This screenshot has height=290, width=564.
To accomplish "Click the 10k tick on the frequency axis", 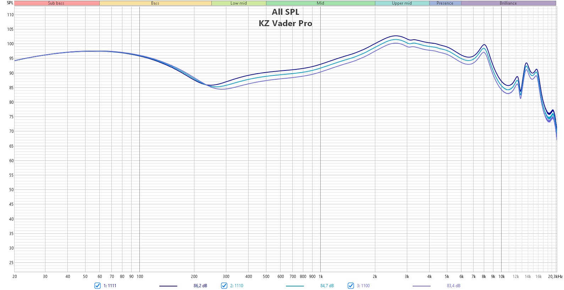I will (x=502, y=277).
